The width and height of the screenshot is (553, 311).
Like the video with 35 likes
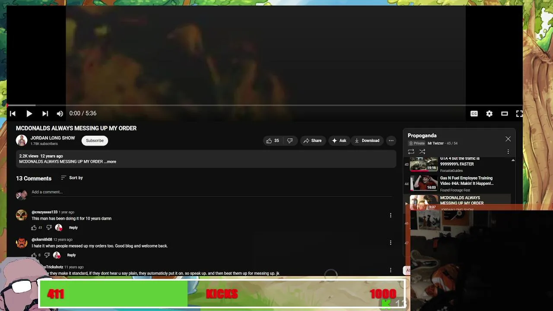pyautogui.click(x=273, y=141)
